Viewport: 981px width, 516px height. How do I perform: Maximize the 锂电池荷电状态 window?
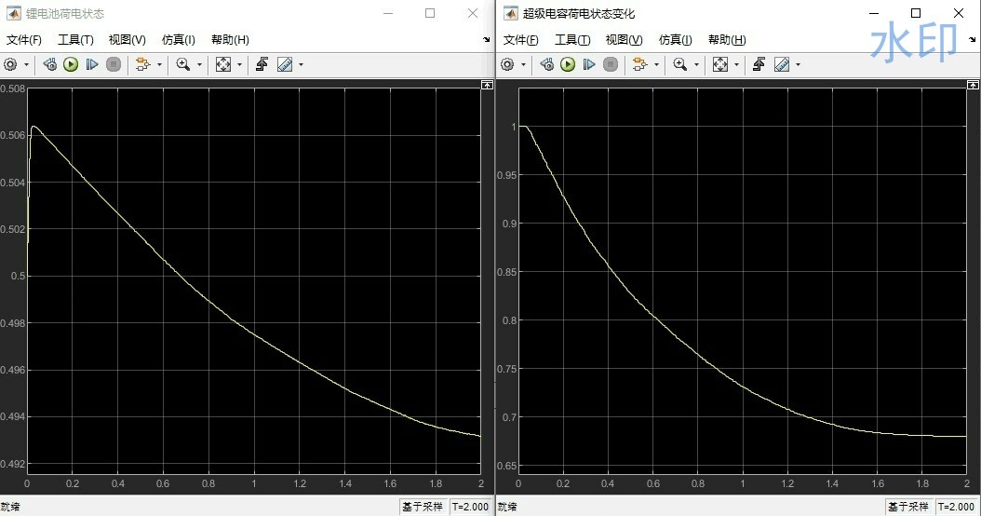pyautogui.click(x=430, y=13)
